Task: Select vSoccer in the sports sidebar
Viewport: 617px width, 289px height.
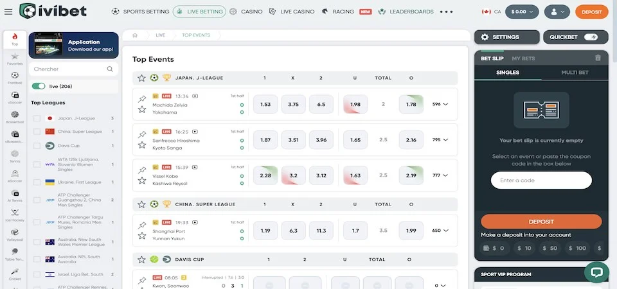Action: [x=15, y=98]
